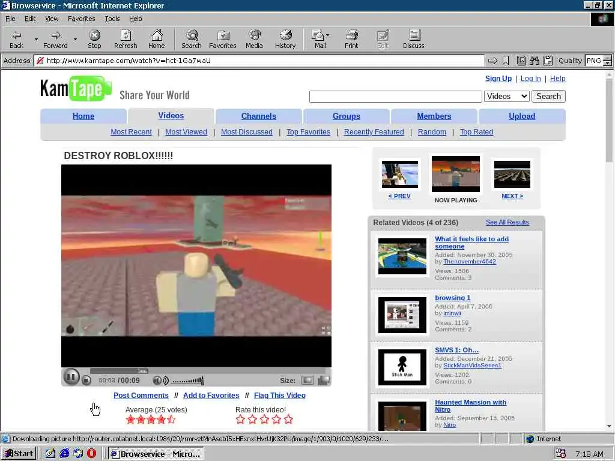Print the page with Print icon
The height and width of the screenshot is (461, 615).
[x=351, y=39]
